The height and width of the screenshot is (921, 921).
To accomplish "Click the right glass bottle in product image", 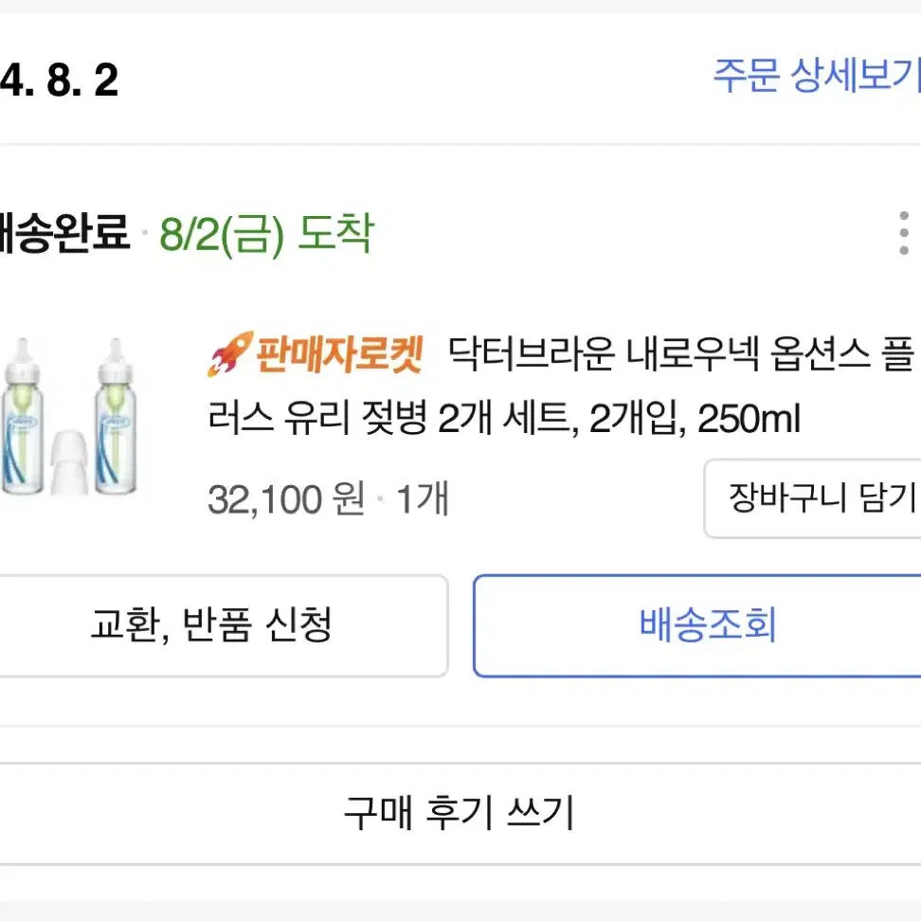I will (116, 416).
